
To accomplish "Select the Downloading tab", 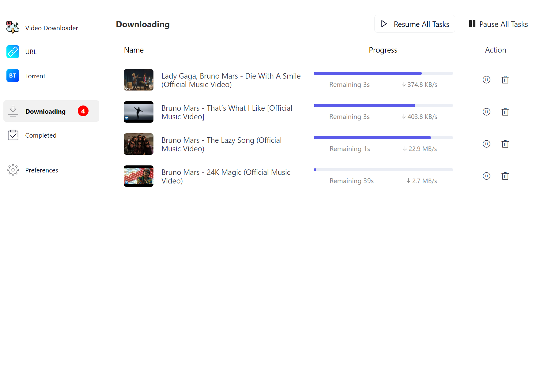I will pos(51,111).
